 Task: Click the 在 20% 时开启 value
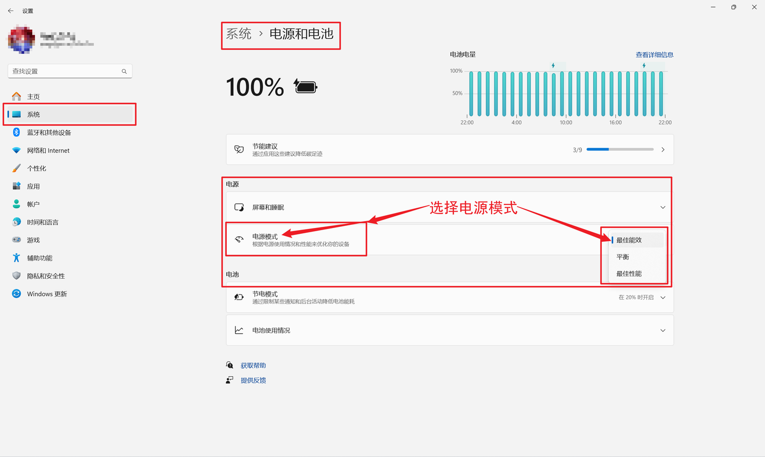[x=636, y=298]
